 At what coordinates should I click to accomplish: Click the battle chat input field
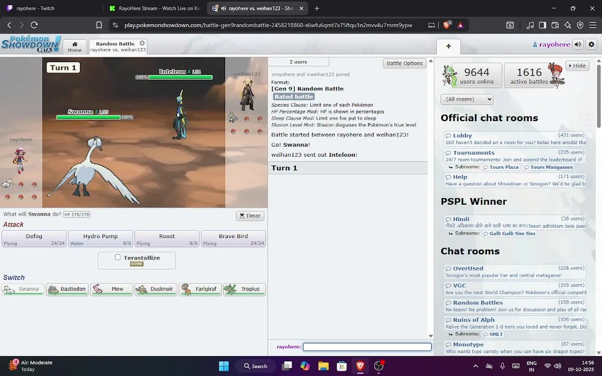(x=367, y=347)
